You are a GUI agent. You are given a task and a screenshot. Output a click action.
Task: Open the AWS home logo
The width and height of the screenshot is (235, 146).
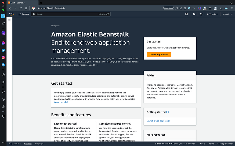11,14
